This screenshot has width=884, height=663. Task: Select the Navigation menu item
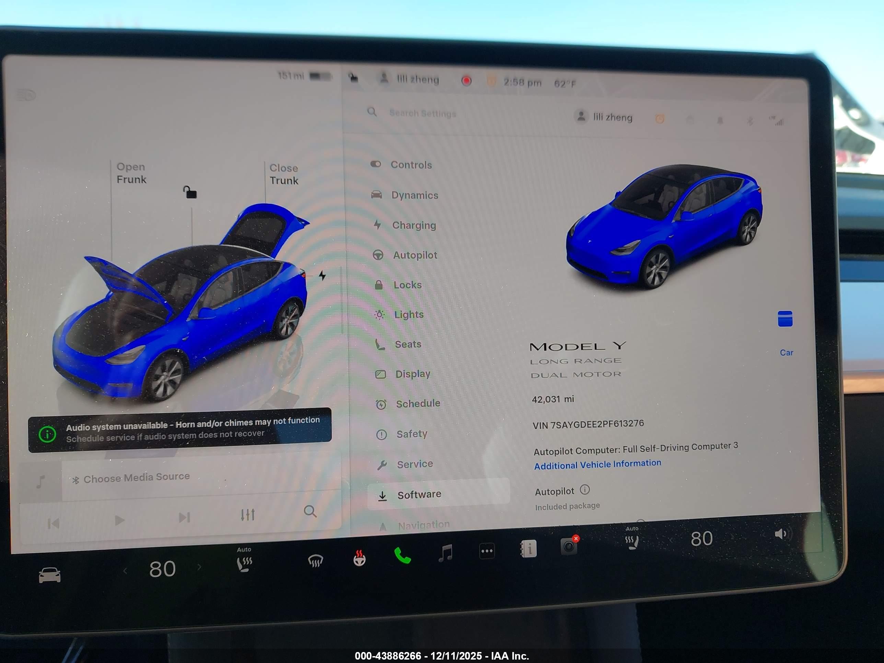pos(414,525)
